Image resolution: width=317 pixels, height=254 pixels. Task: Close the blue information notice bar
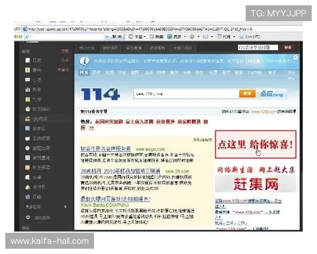295,58
